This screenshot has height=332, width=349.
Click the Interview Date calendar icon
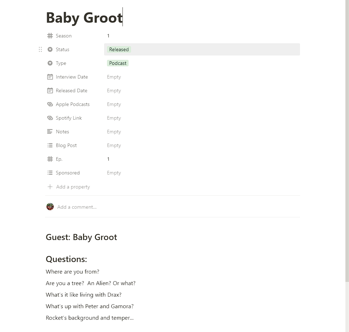pos(50,77)
